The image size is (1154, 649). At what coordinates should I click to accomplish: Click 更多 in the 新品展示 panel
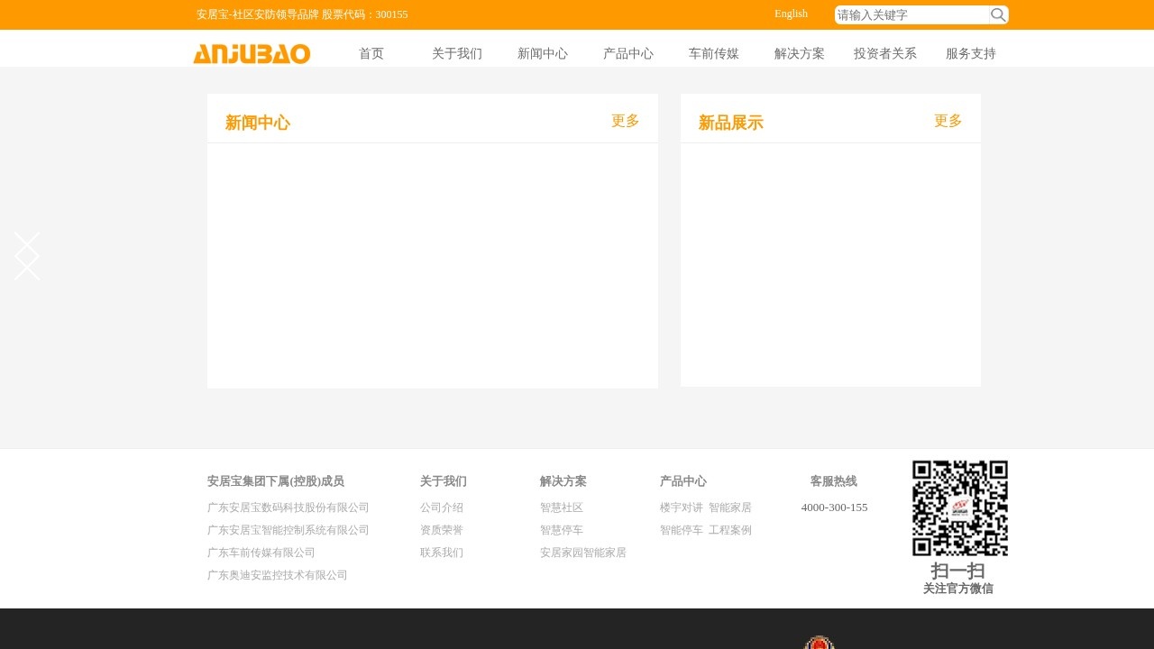coord(948,121)
